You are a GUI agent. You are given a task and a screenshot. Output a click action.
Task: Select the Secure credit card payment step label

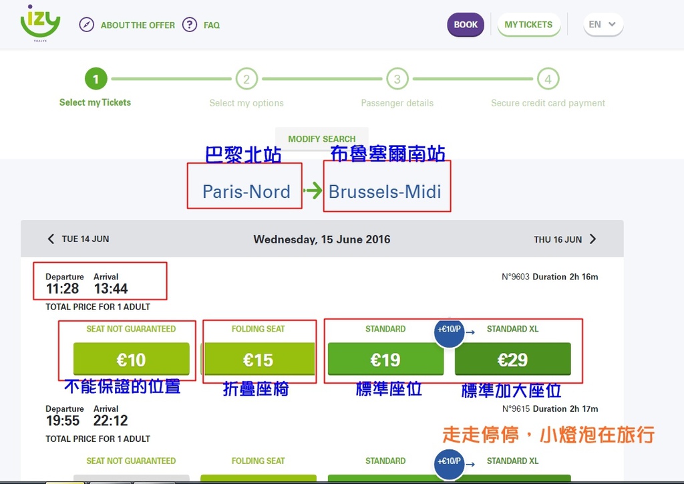tap(548, 103)
